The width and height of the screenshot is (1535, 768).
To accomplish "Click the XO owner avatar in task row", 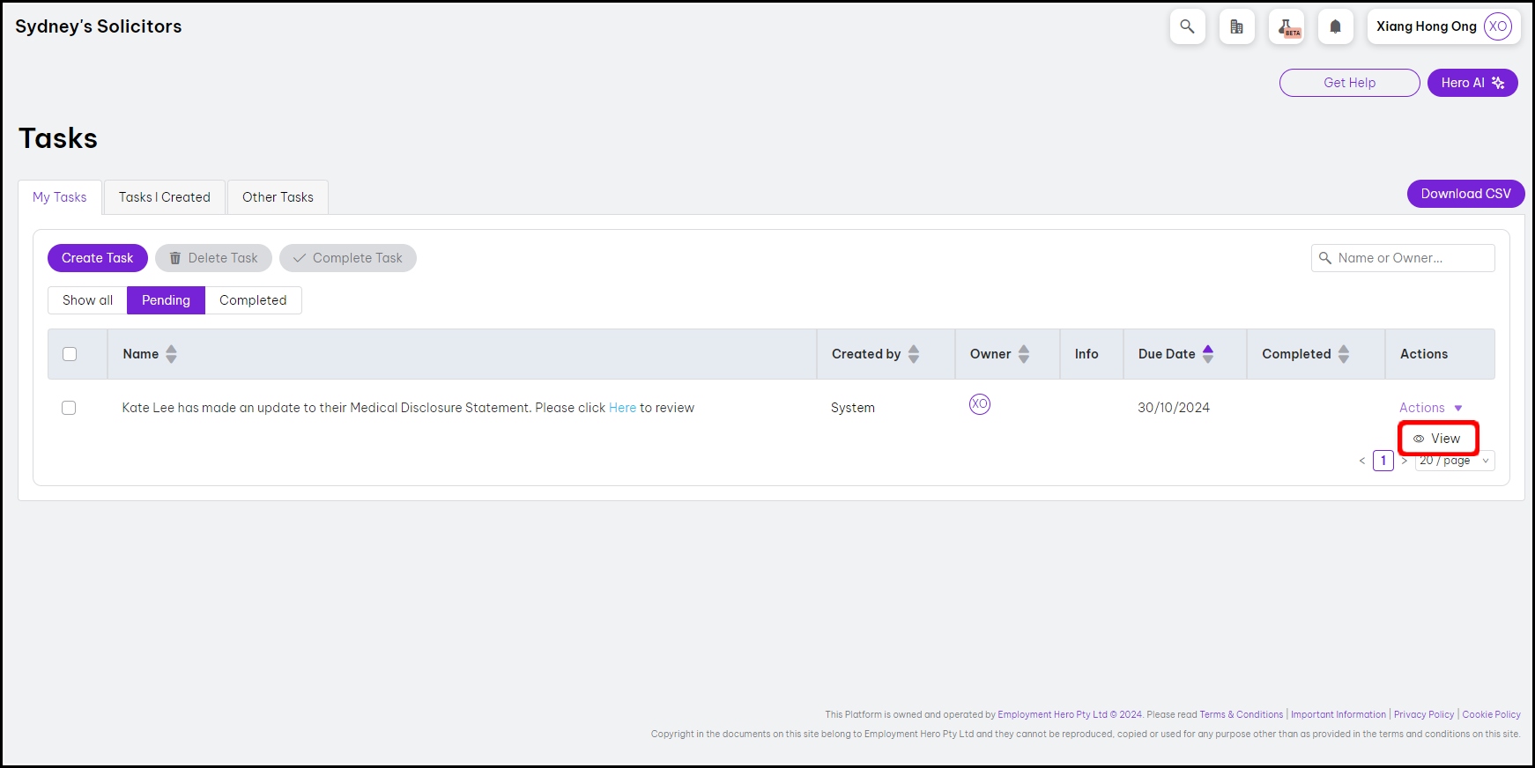I will [x=979, y=404].
